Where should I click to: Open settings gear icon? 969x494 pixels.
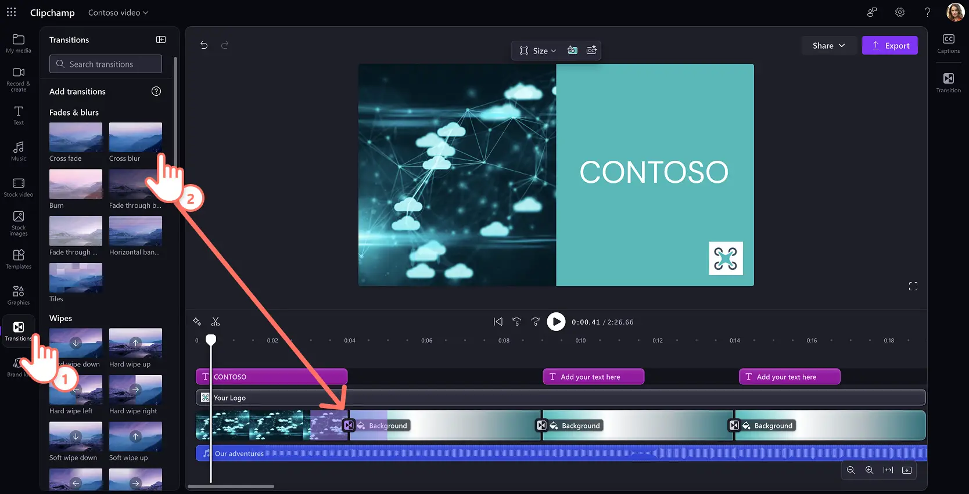[x=900, y=12]
